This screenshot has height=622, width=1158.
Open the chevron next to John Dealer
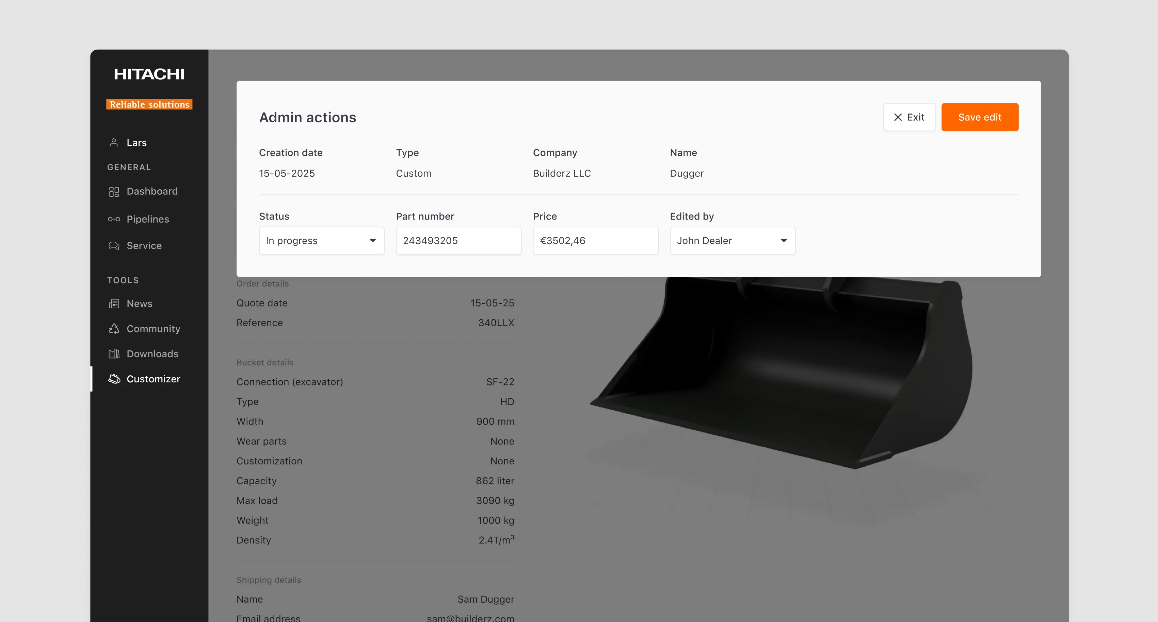pyautogui.click(x=784, y=241)
